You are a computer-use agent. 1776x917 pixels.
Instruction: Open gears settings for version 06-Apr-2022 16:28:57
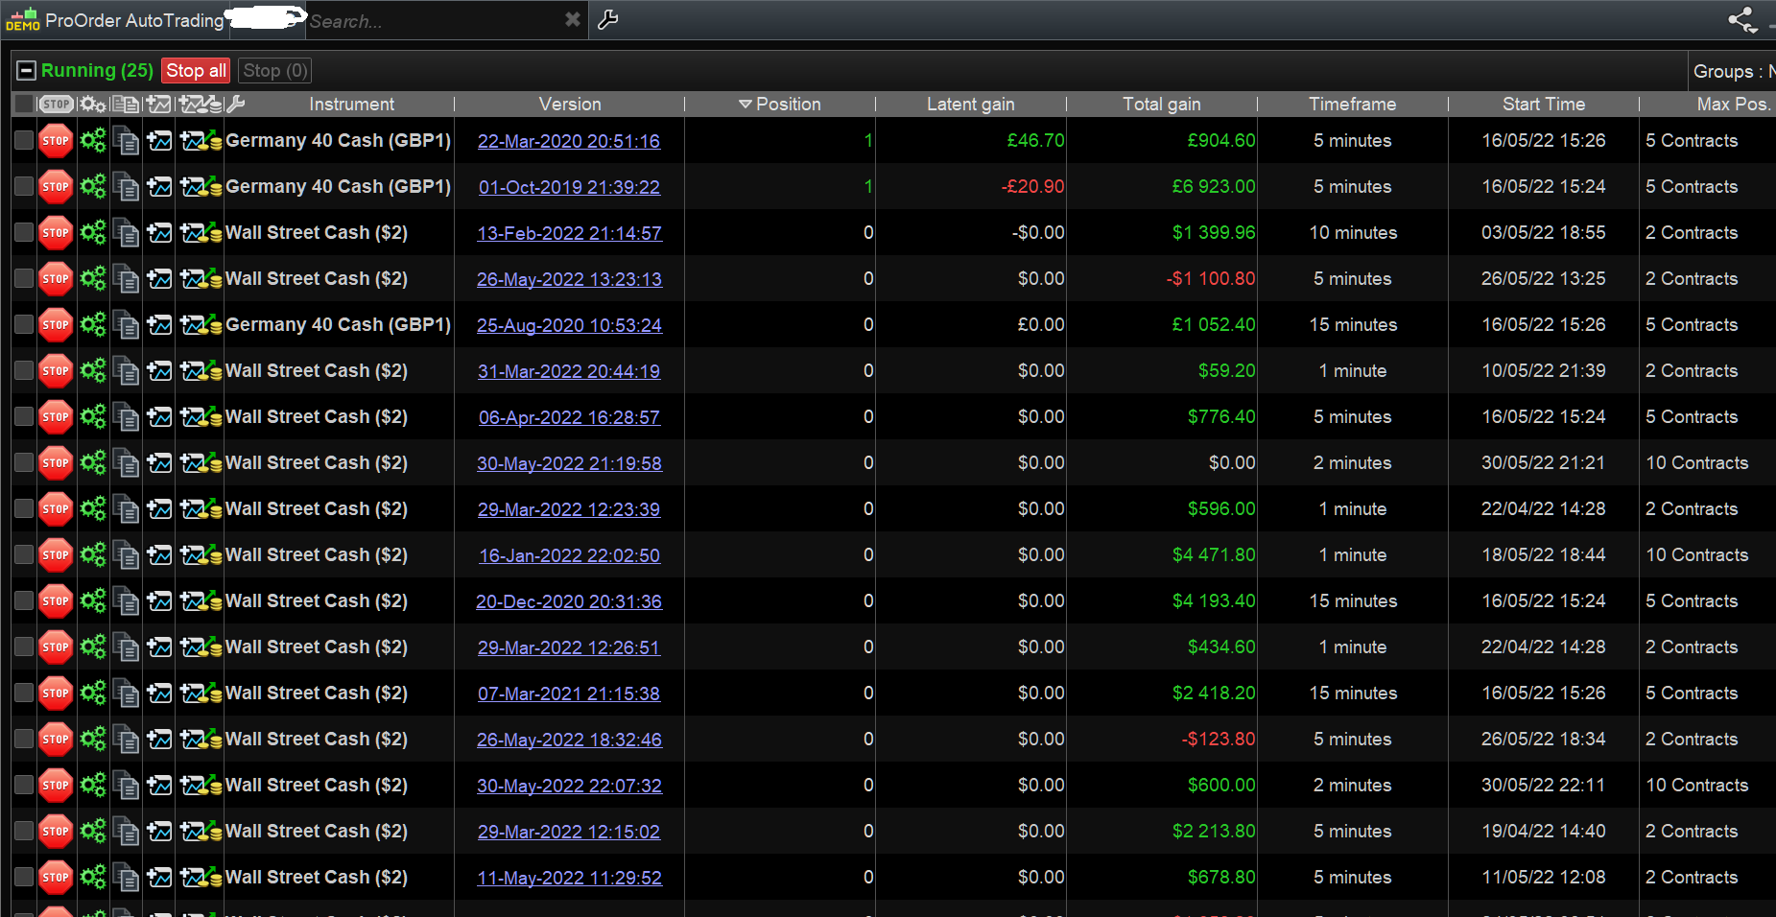93,417
